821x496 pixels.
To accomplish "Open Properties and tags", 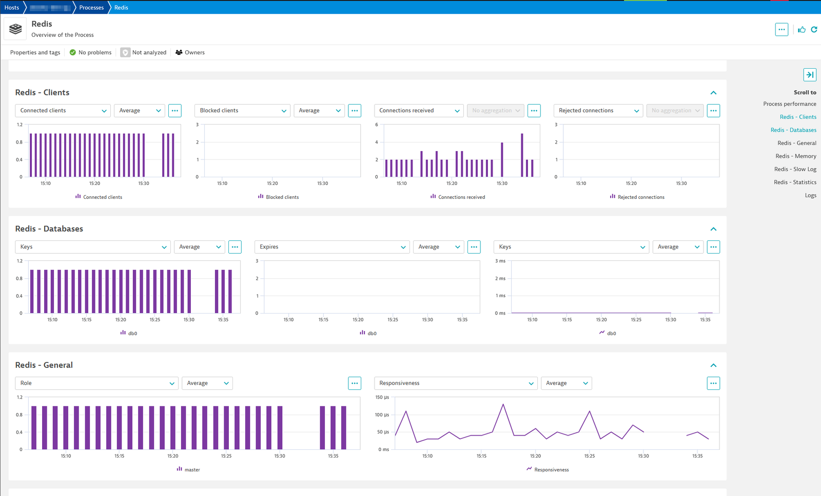I will 35,52.
